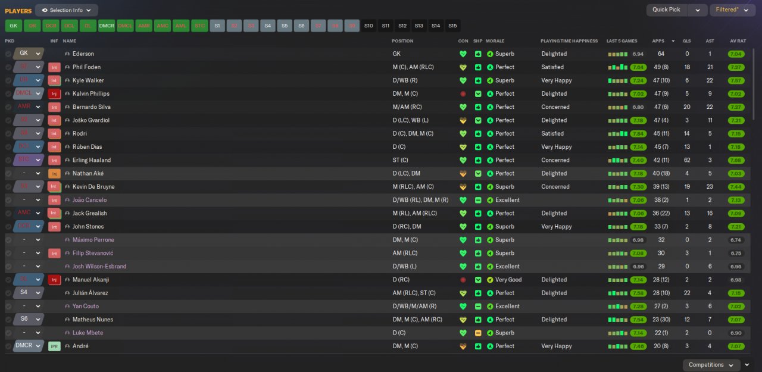Toggle the picked checkmark for Phil Foden
Viewport: 762px width, 372px height.
[x=8, y=67]
